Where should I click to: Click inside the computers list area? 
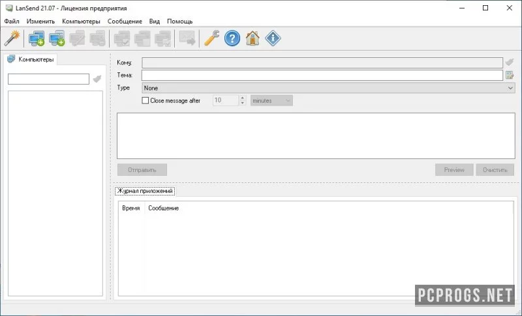pyautogui.click(x=55, y=194)
